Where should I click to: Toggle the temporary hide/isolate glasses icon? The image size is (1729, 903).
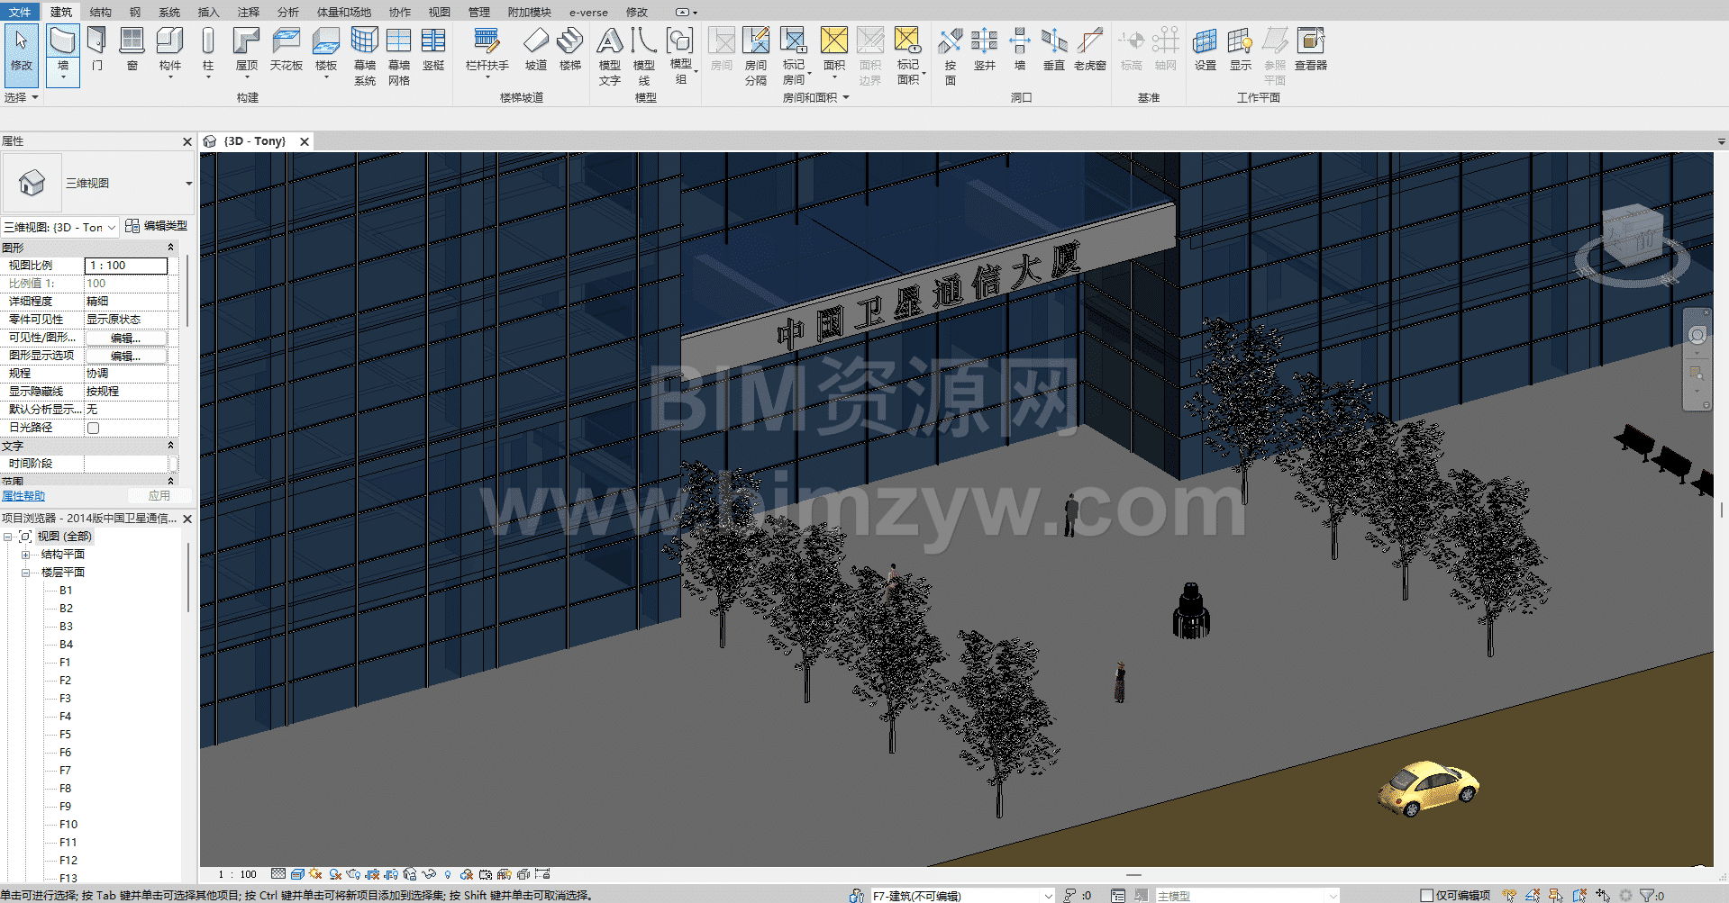point(429,874)
